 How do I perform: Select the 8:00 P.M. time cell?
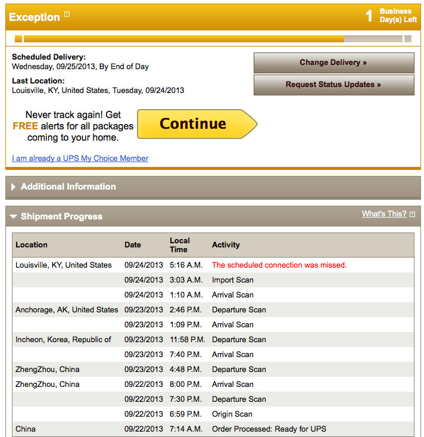[x=186, y=385]
